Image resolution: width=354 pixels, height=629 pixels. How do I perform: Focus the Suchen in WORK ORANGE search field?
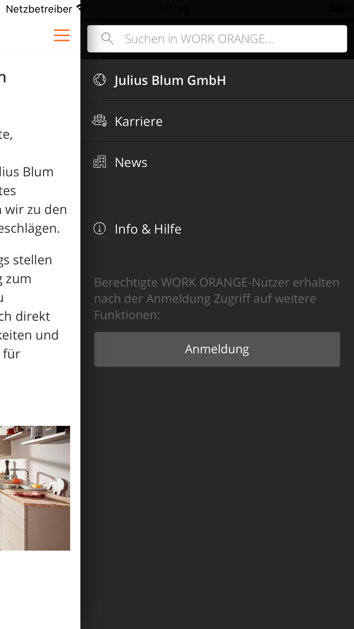point(217,39)
